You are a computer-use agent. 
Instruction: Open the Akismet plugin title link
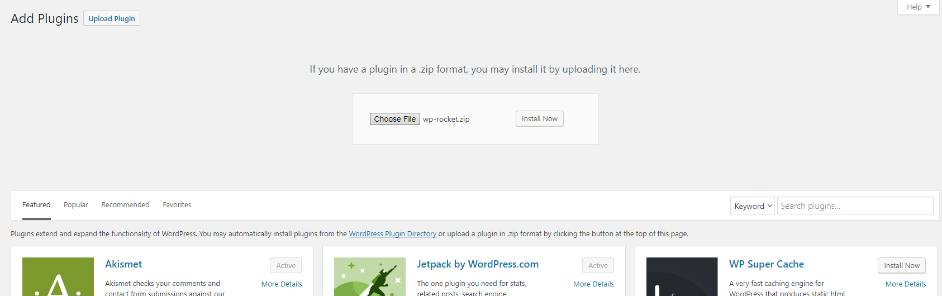click(x=123, y=264)
